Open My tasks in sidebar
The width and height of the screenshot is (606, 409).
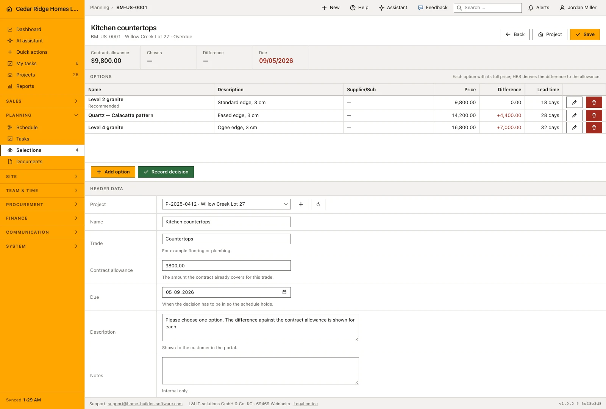tap(42, 64)
